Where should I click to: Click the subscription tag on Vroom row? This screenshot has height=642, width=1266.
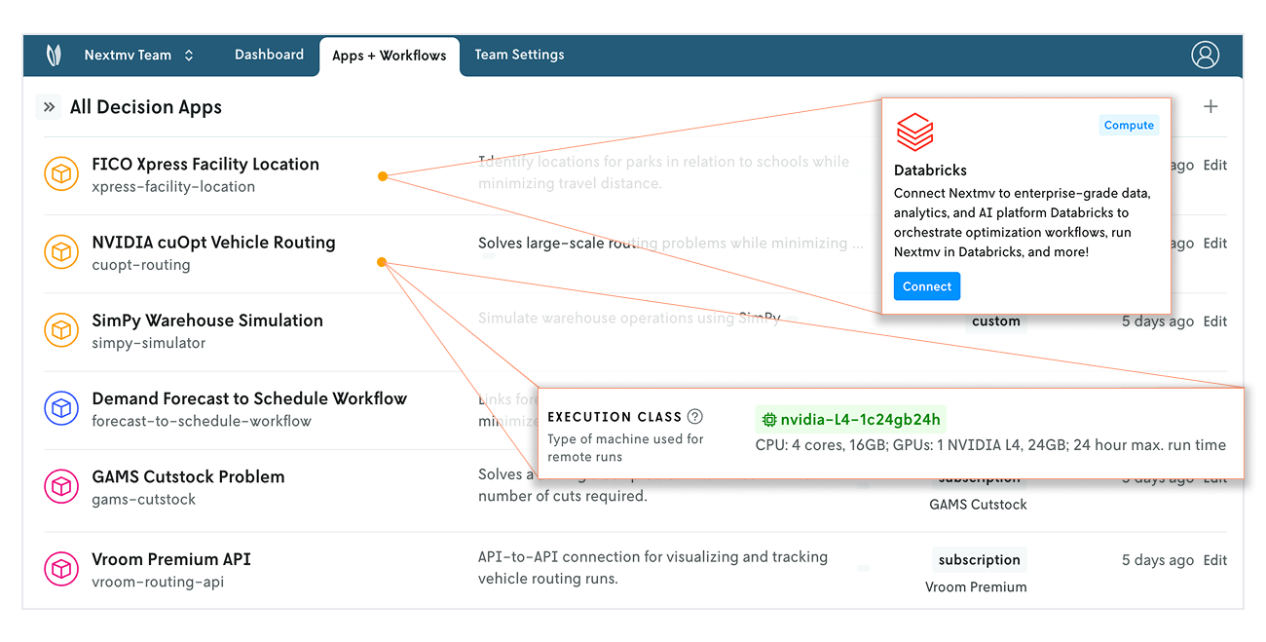979,560
